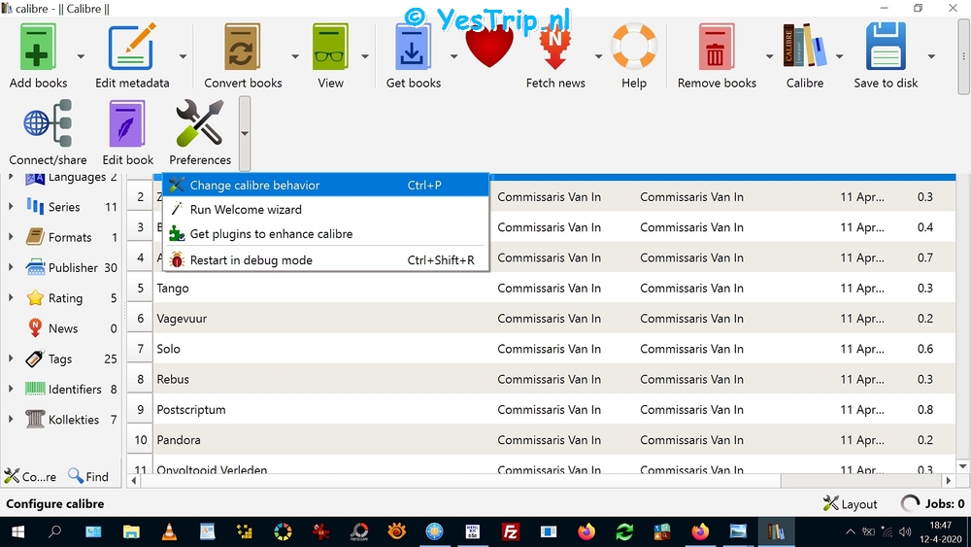Expand the Tags tree node
This screenshot has width=971, height=547.
coord(11,359)
